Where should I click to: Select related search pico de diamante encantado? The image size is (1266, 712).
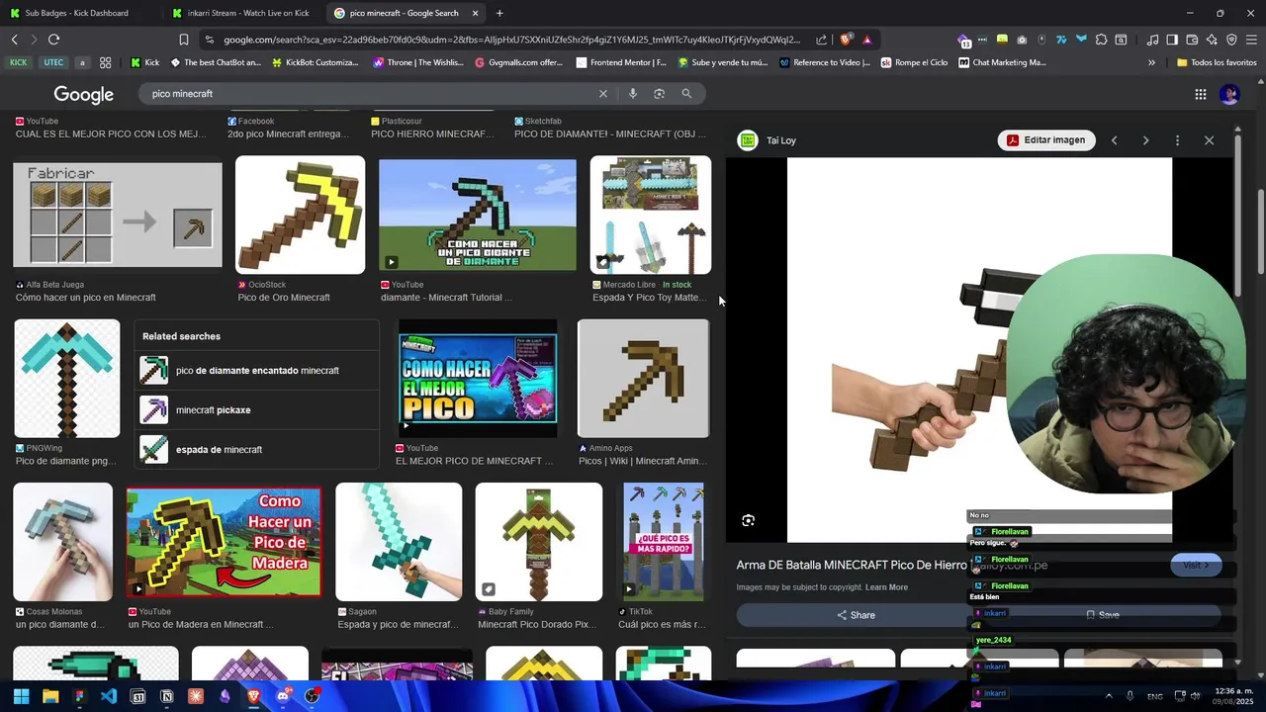pos(257,371)
